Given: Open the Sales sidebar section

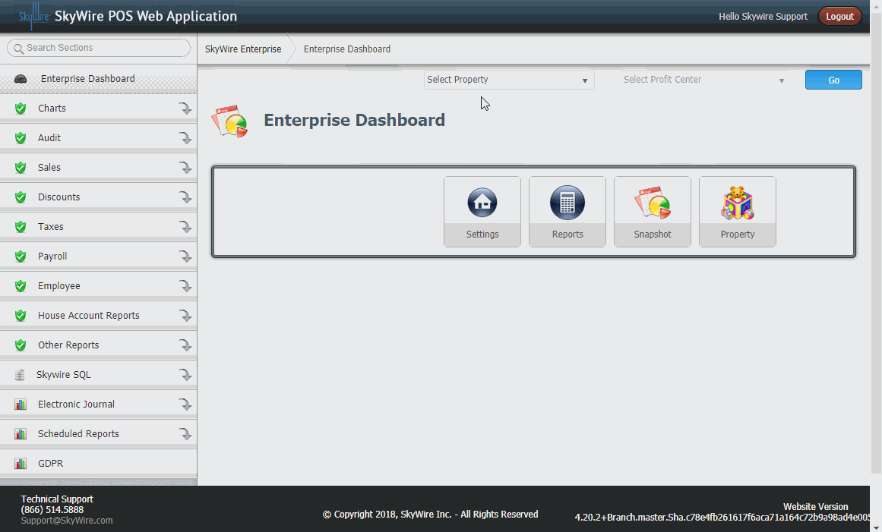Looking at the screenshot, I should (99, 168).
